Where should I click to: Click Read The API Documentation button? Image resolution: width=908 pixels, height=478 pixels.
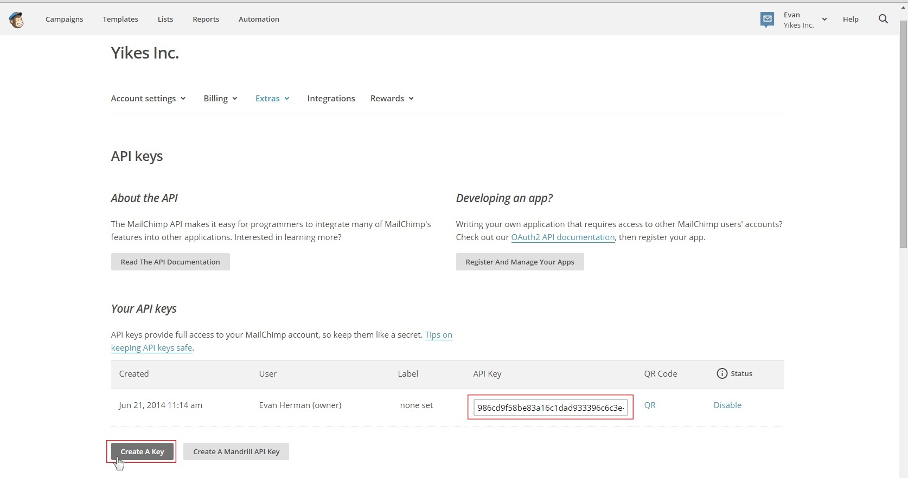(x=170, y=262)
